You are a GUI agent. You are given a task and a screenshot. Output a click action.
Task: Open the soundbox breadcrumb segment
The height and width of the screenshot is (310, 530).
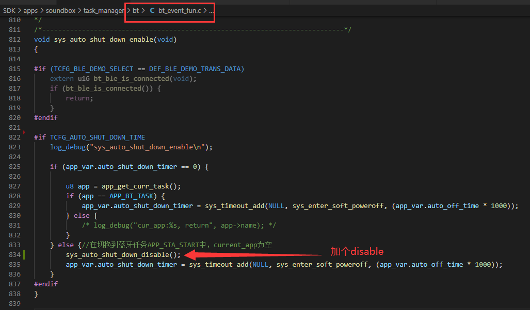[60, 10]
